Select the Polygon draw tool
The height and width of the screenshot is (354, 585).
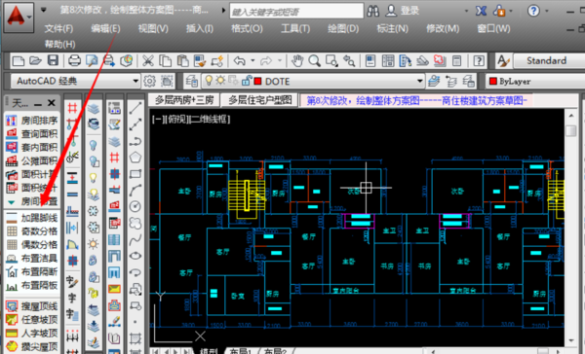pyautogui.click(x=136, y=158)
